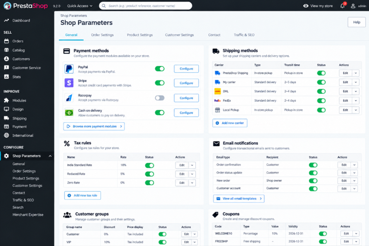
Task: Open Payment in sidebar
Action: point(19,127)
